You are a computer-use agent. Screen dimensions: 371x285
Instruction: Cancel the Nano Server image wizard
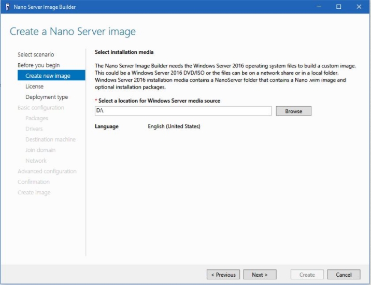click(x=344, y=275)
